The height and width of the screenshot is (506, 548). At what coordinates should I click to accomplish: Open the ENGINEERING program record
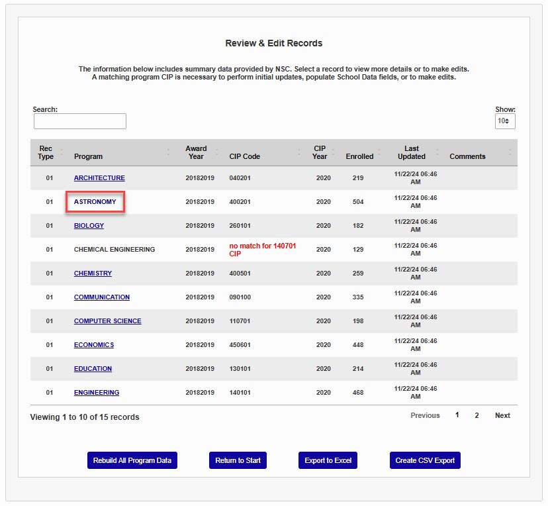pyautogui.click(x=97, y=393)
